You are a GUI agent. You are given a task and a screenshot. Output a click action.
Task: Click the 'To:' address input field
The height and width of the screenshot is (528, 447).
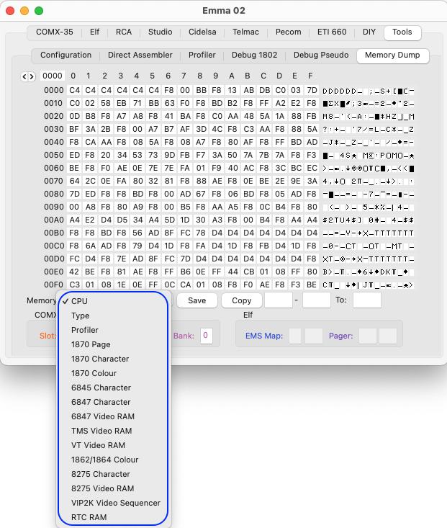[366, 300]
